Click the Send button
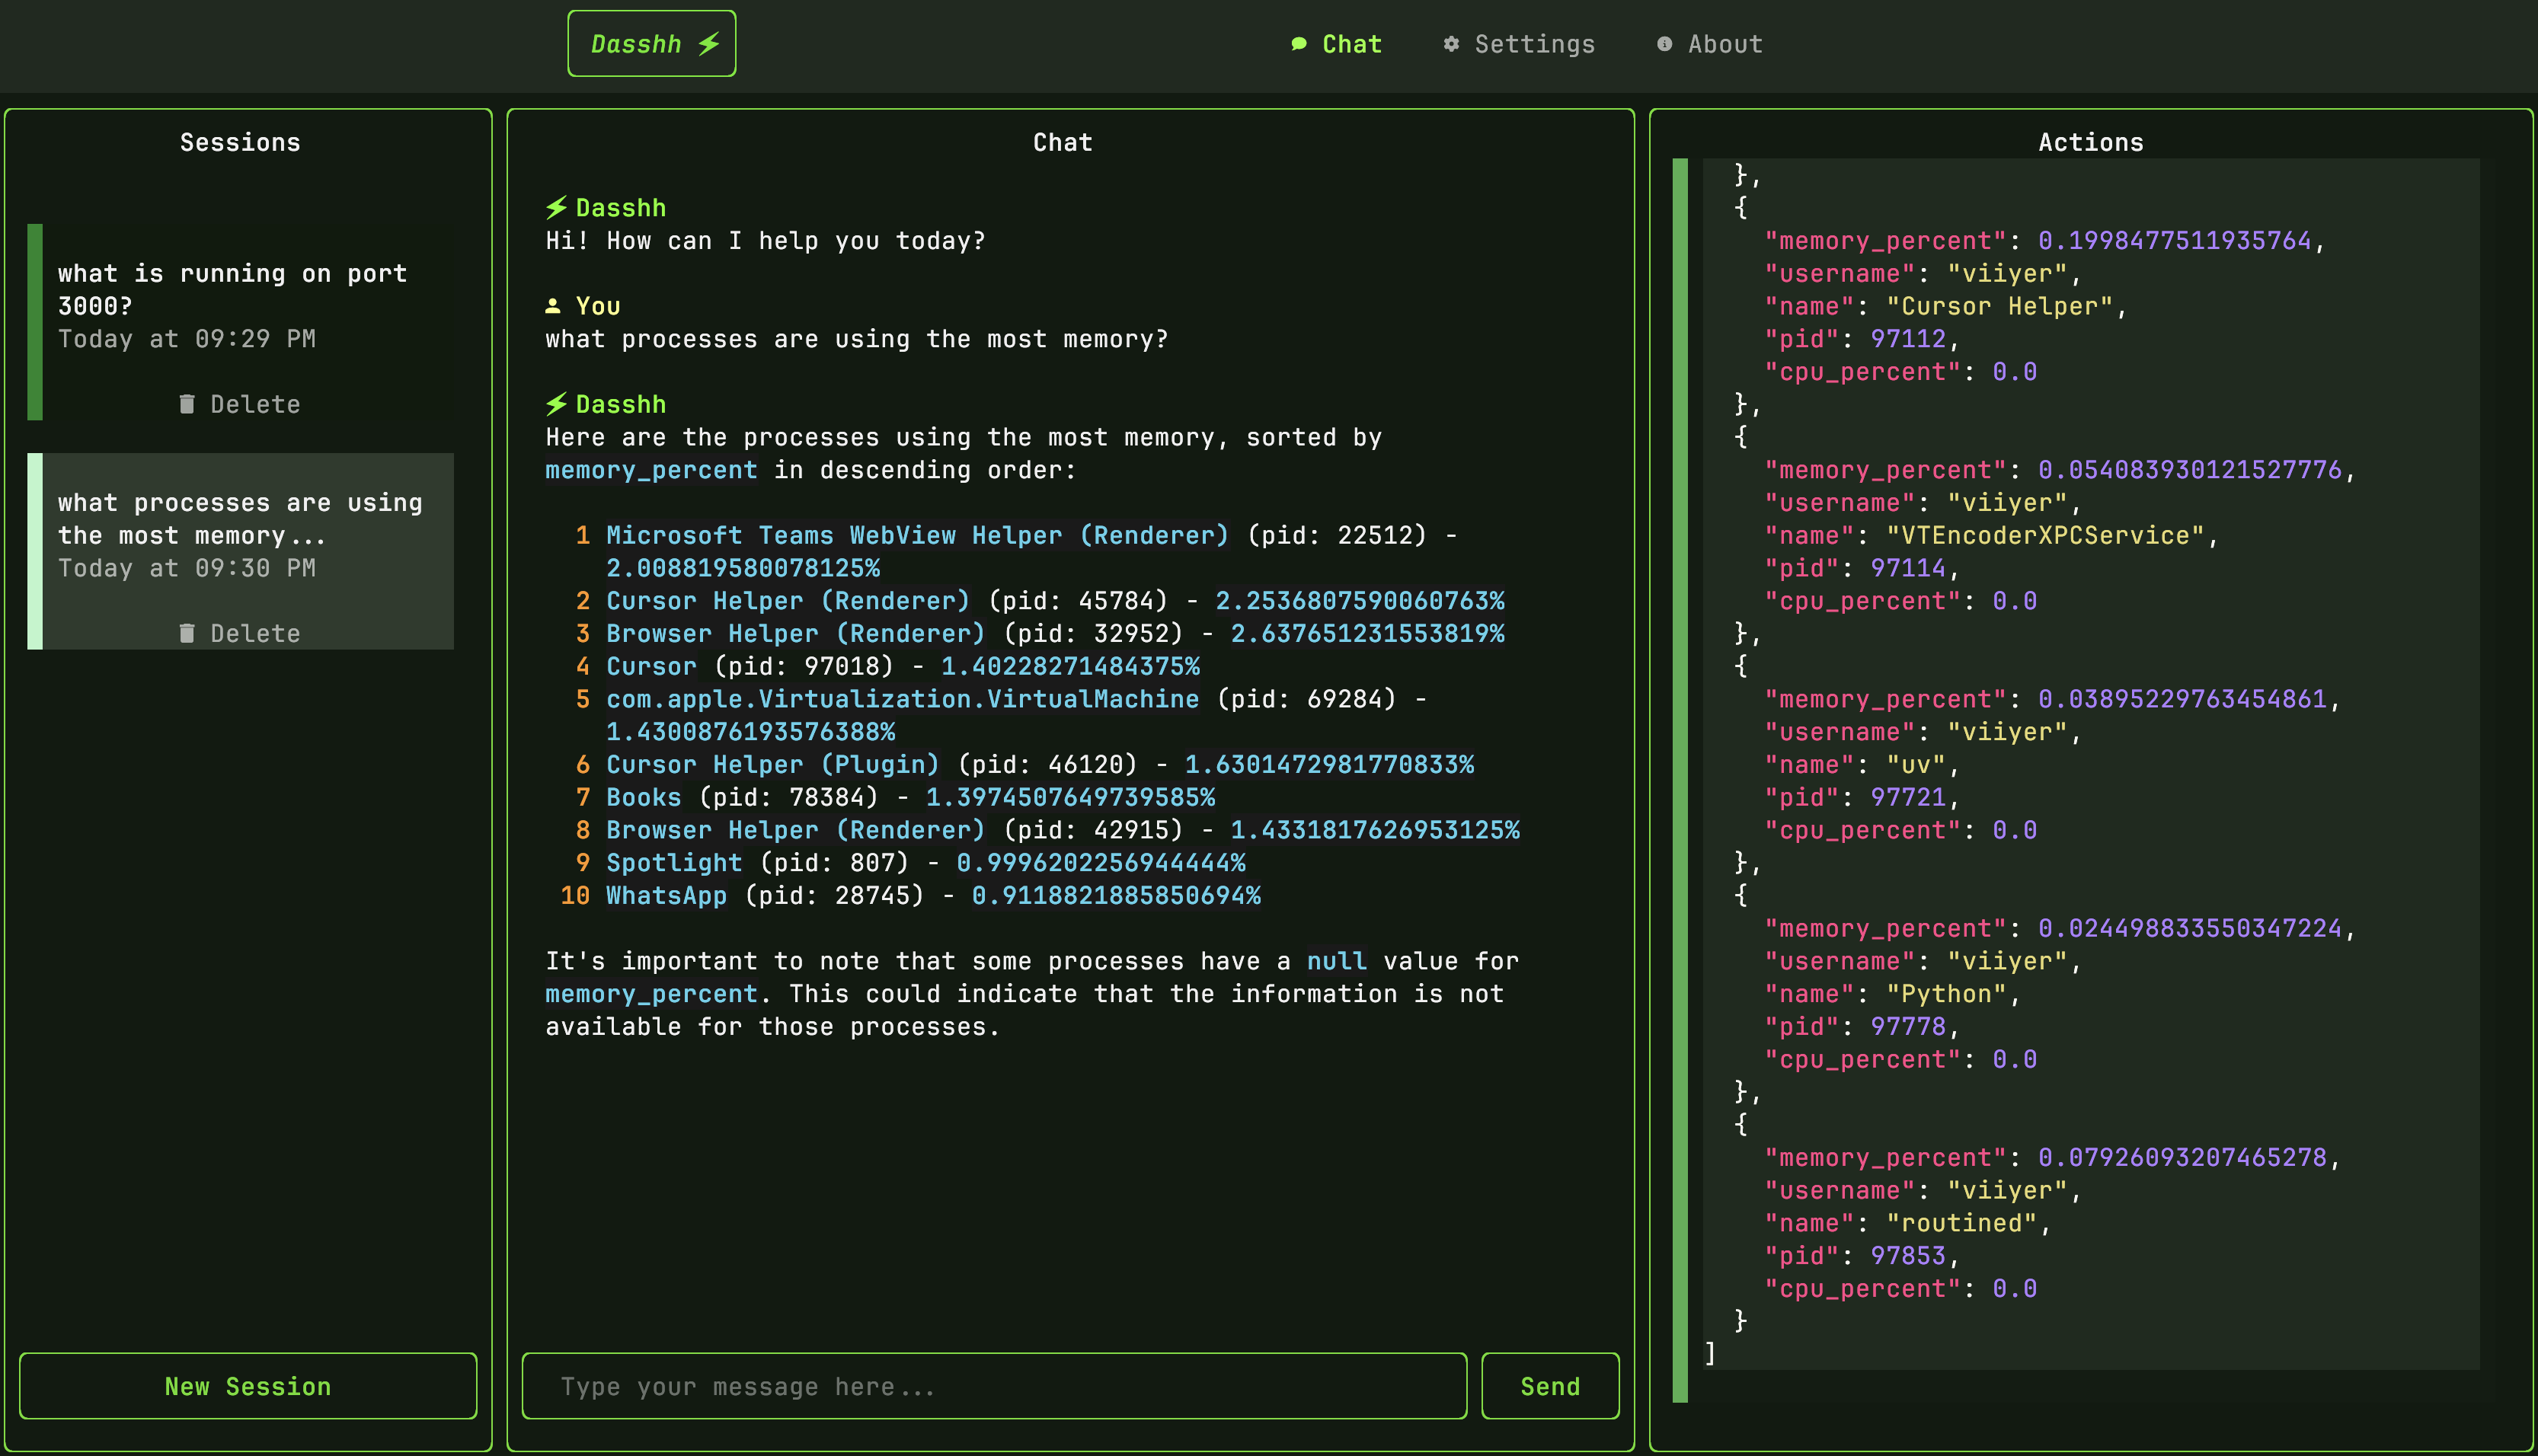Screen dimensions: 2538x1456 1550,1386
